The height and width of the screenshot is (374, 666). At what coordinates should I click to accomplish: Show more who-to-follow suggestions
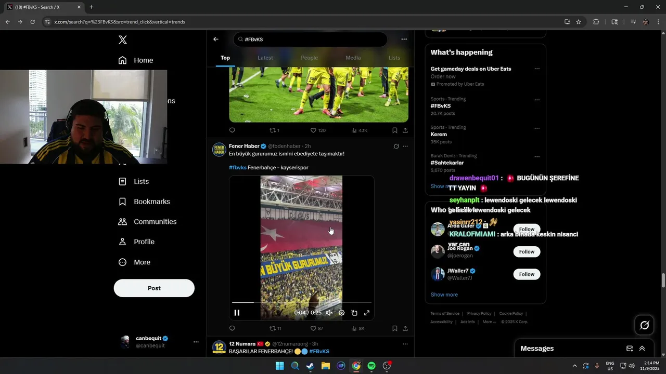(x=444, y=295)
